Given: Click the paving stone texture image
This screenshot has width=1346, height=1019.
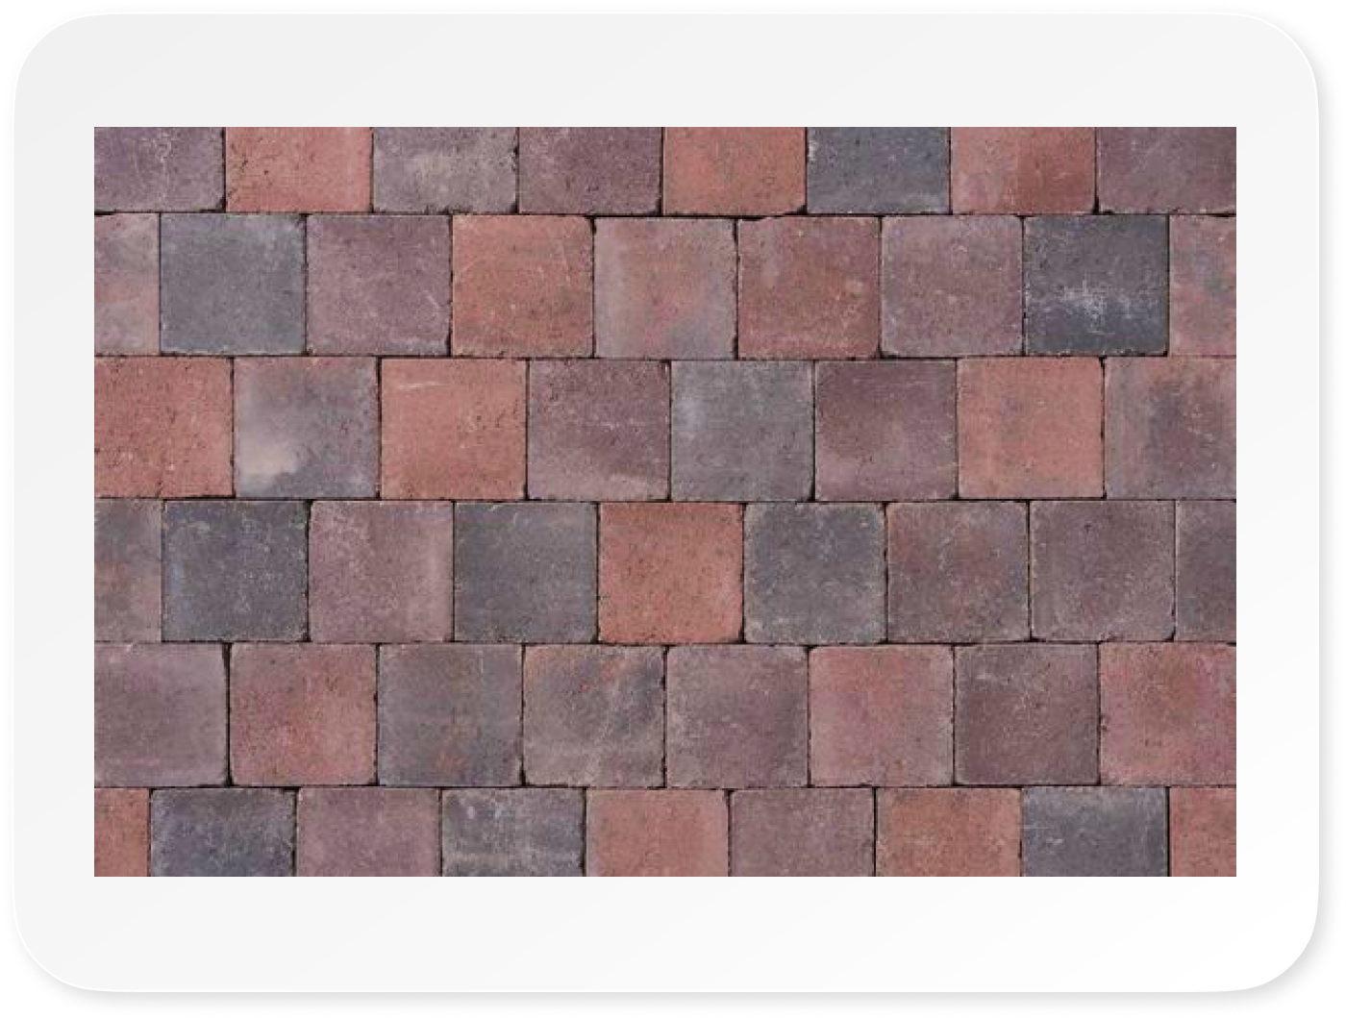Looking at the screenshot, I should pyautogui.click(x=665, y=501).
